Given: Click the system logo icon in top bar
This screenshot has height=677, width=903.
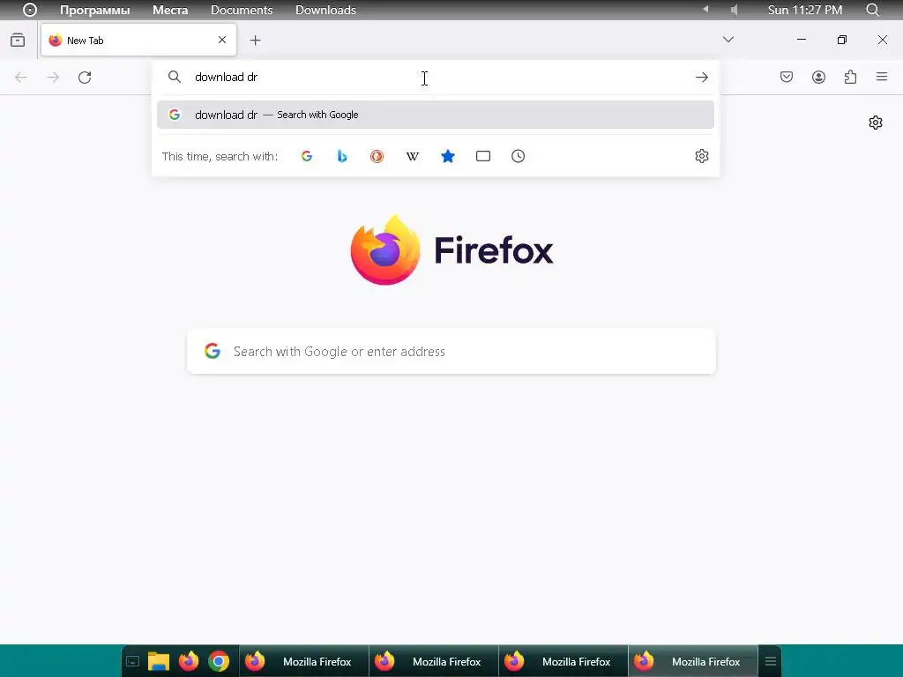Looking at the screenshot, I should click(30, 10).
